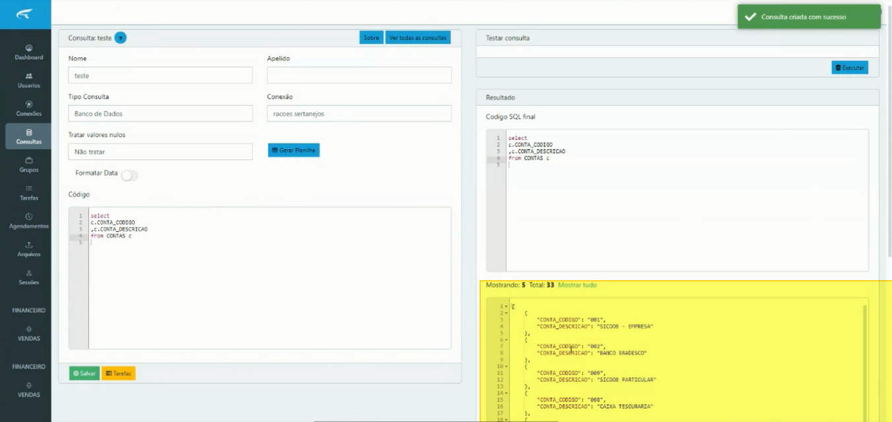Click the help icon beside Consulta: teste
The height and width of the screenshot is (422, 892).
pyautogui.click(x=120, y=38)
